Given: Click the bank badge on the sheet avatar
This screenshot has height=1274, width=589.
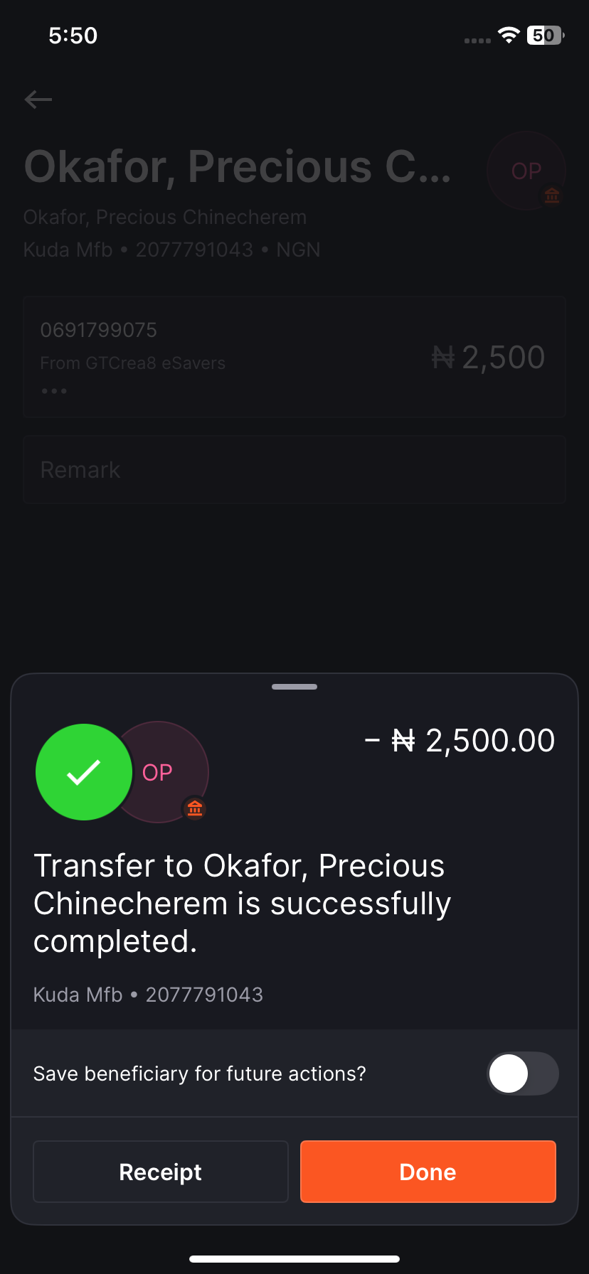Looking at the screenshot, I should 195,808.
